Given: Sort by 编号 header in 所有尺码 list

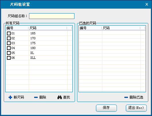Looking at the screenshot, I should coord(17,28).
